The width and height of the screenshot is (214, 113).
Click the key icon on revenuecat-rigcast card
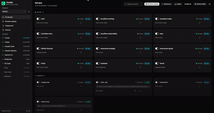(200, 52)
